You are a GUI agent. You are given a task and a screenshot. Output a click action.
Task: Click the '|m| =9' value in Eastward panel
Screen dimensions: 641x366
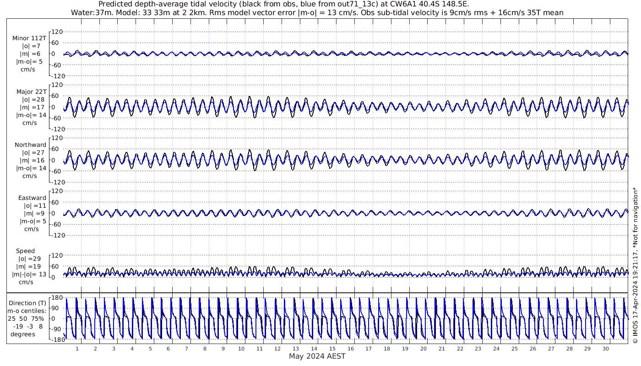point(35,213)
